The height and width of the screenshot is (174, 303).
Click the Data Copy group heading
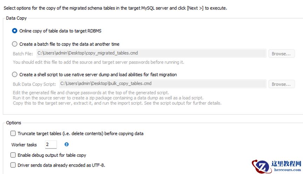point(16,18)
